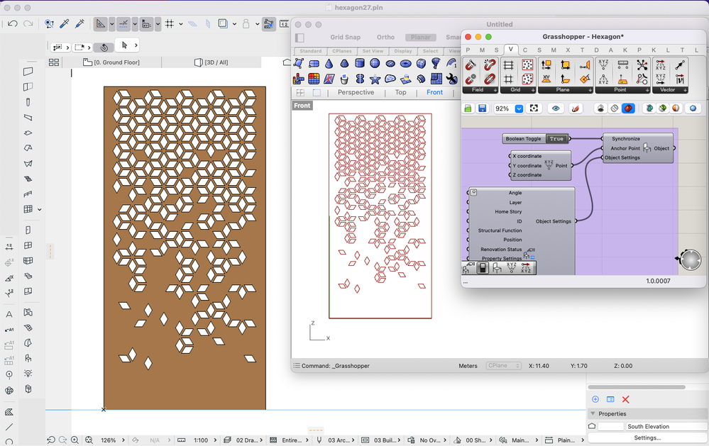Pick the Archicad eyedropper pick-up parameters tool

pos(64,24)
